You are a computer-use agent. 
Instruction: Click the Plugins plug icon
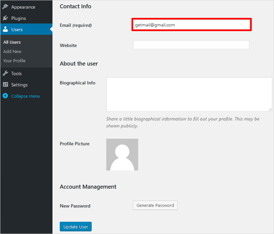coord(5,18)
